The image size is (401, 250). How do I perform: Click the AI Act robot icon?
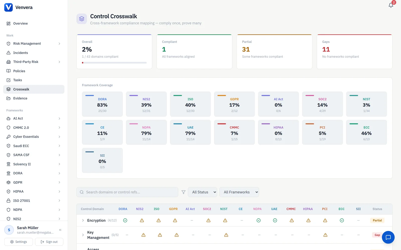coord(9,118)
